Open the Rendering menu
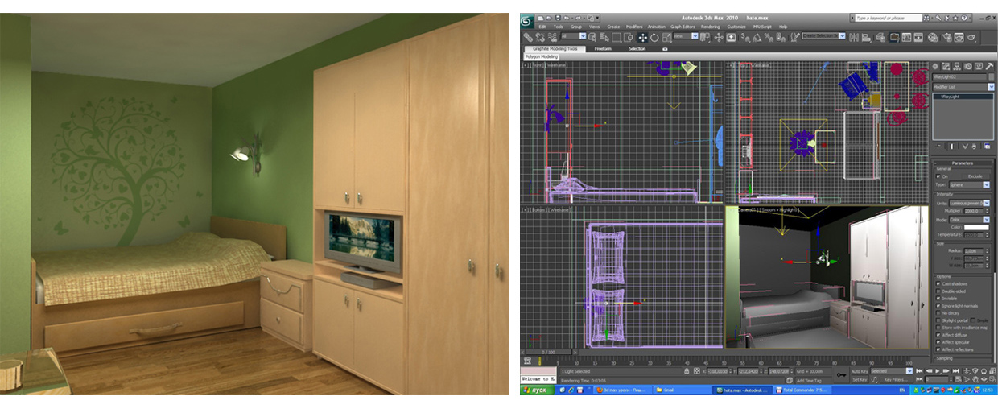The width and height of the screenshot is (998, 413). click(x=710, y=27)
